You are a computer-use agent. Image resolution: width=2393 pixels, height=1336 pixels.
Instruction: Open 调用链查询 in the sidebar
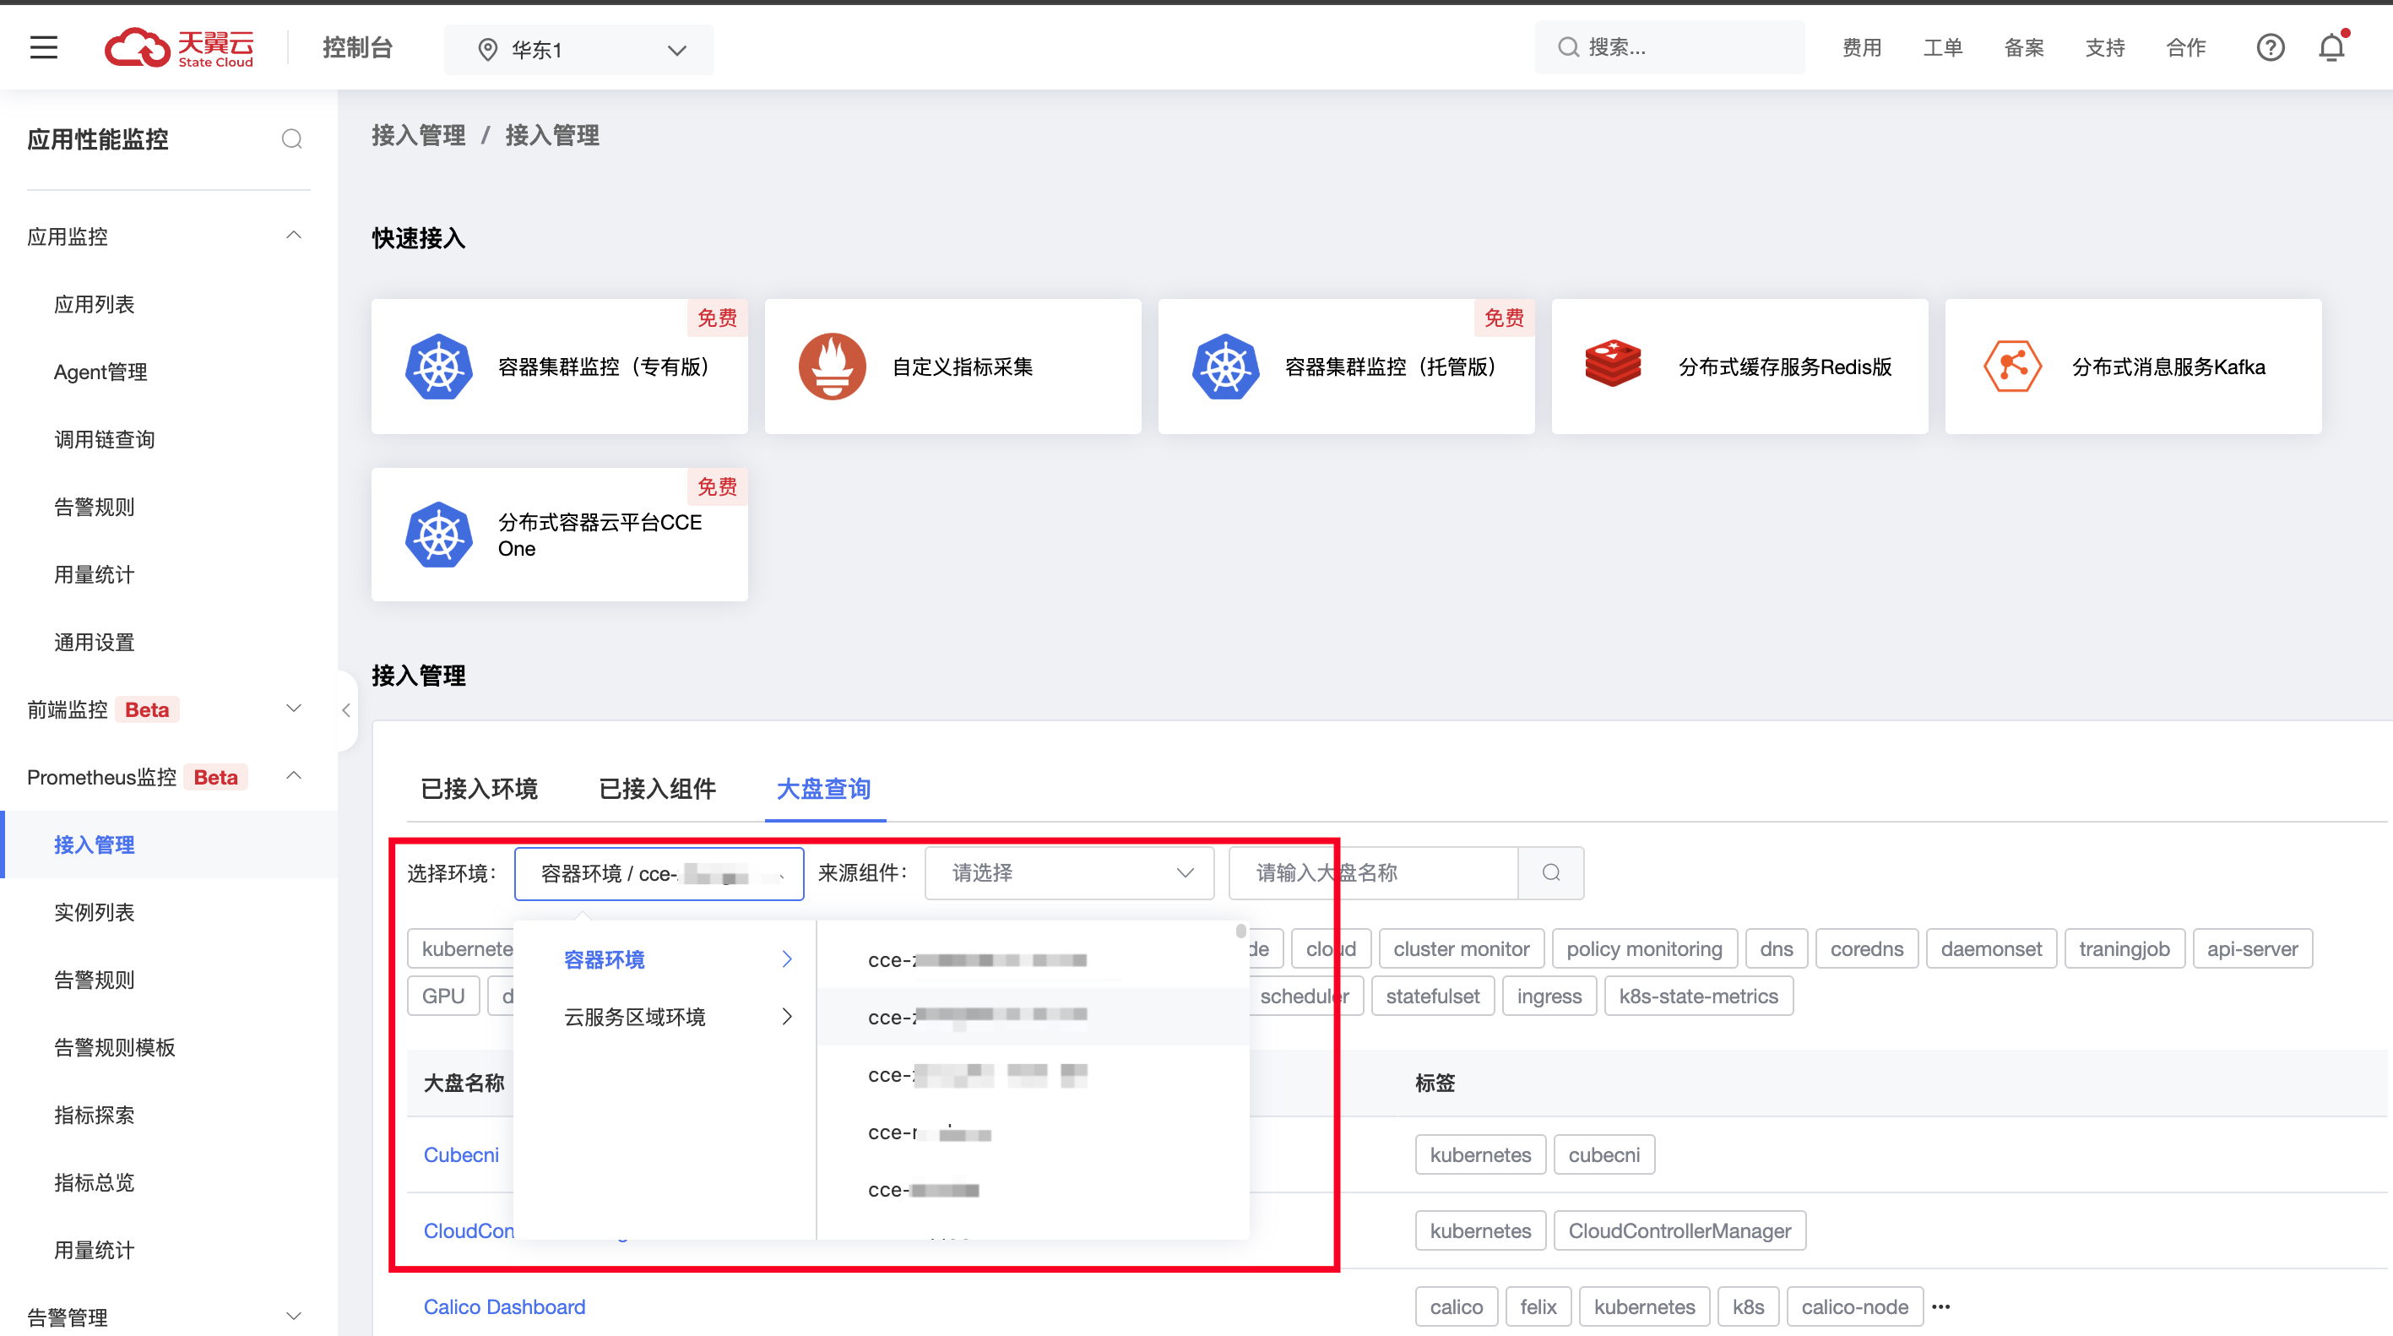coord(104,439)
